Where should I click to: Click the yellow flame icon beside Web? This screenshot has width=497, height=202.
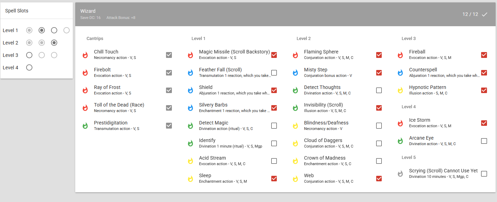[295, 179]
